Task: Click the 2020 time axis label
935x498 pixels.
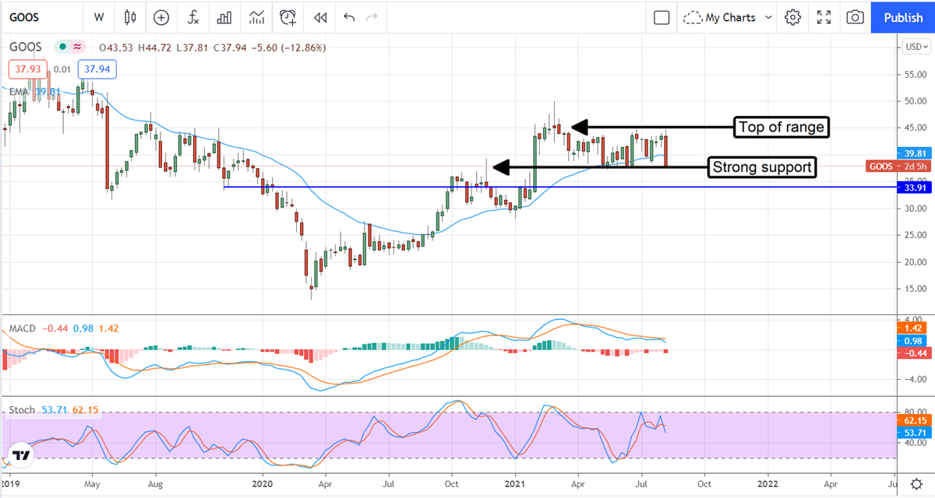Action: [263, 482]
